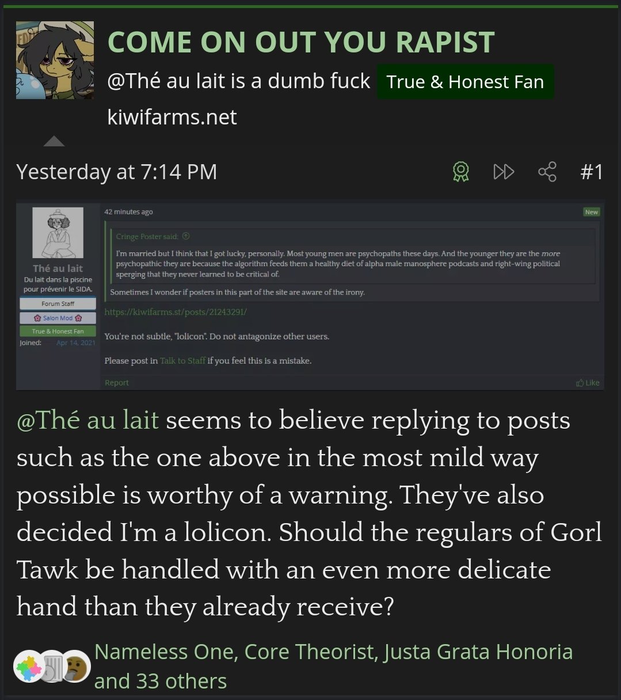This screenshot has height=700, width=621.
Task: Click the poster's username line
Action: pyautogui.click(x=239, y=81)
